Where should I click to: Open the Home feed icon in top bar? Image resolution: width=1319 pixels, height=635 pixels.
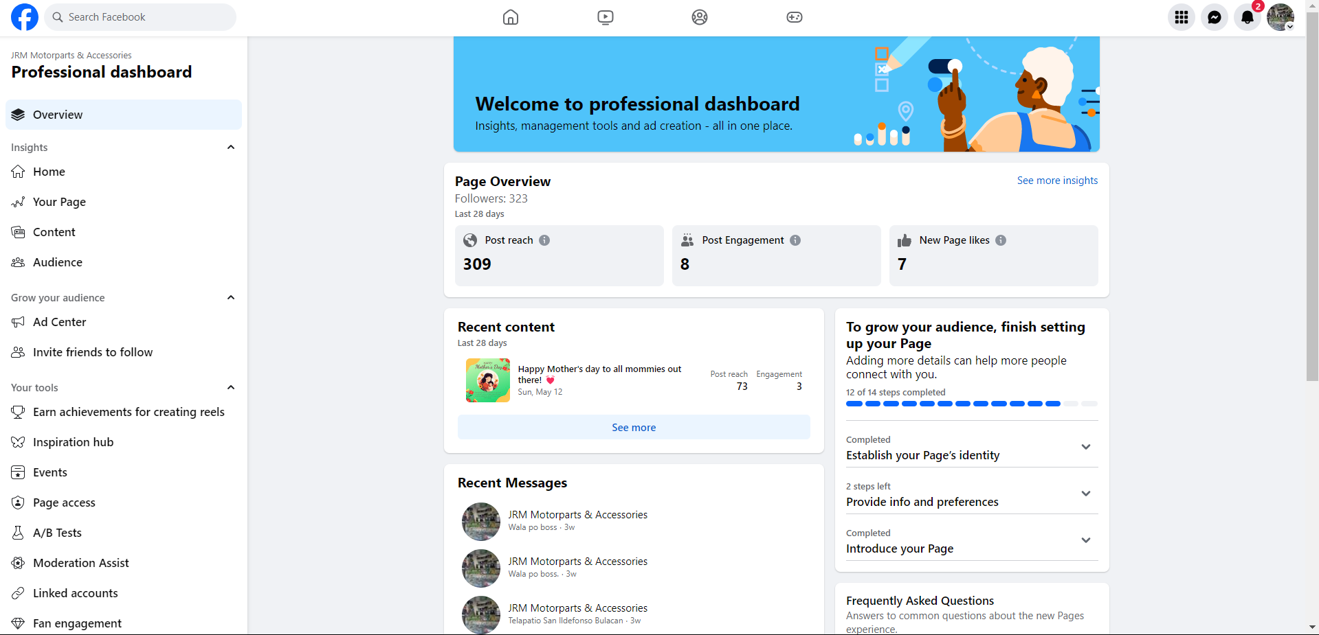(511, 17)
